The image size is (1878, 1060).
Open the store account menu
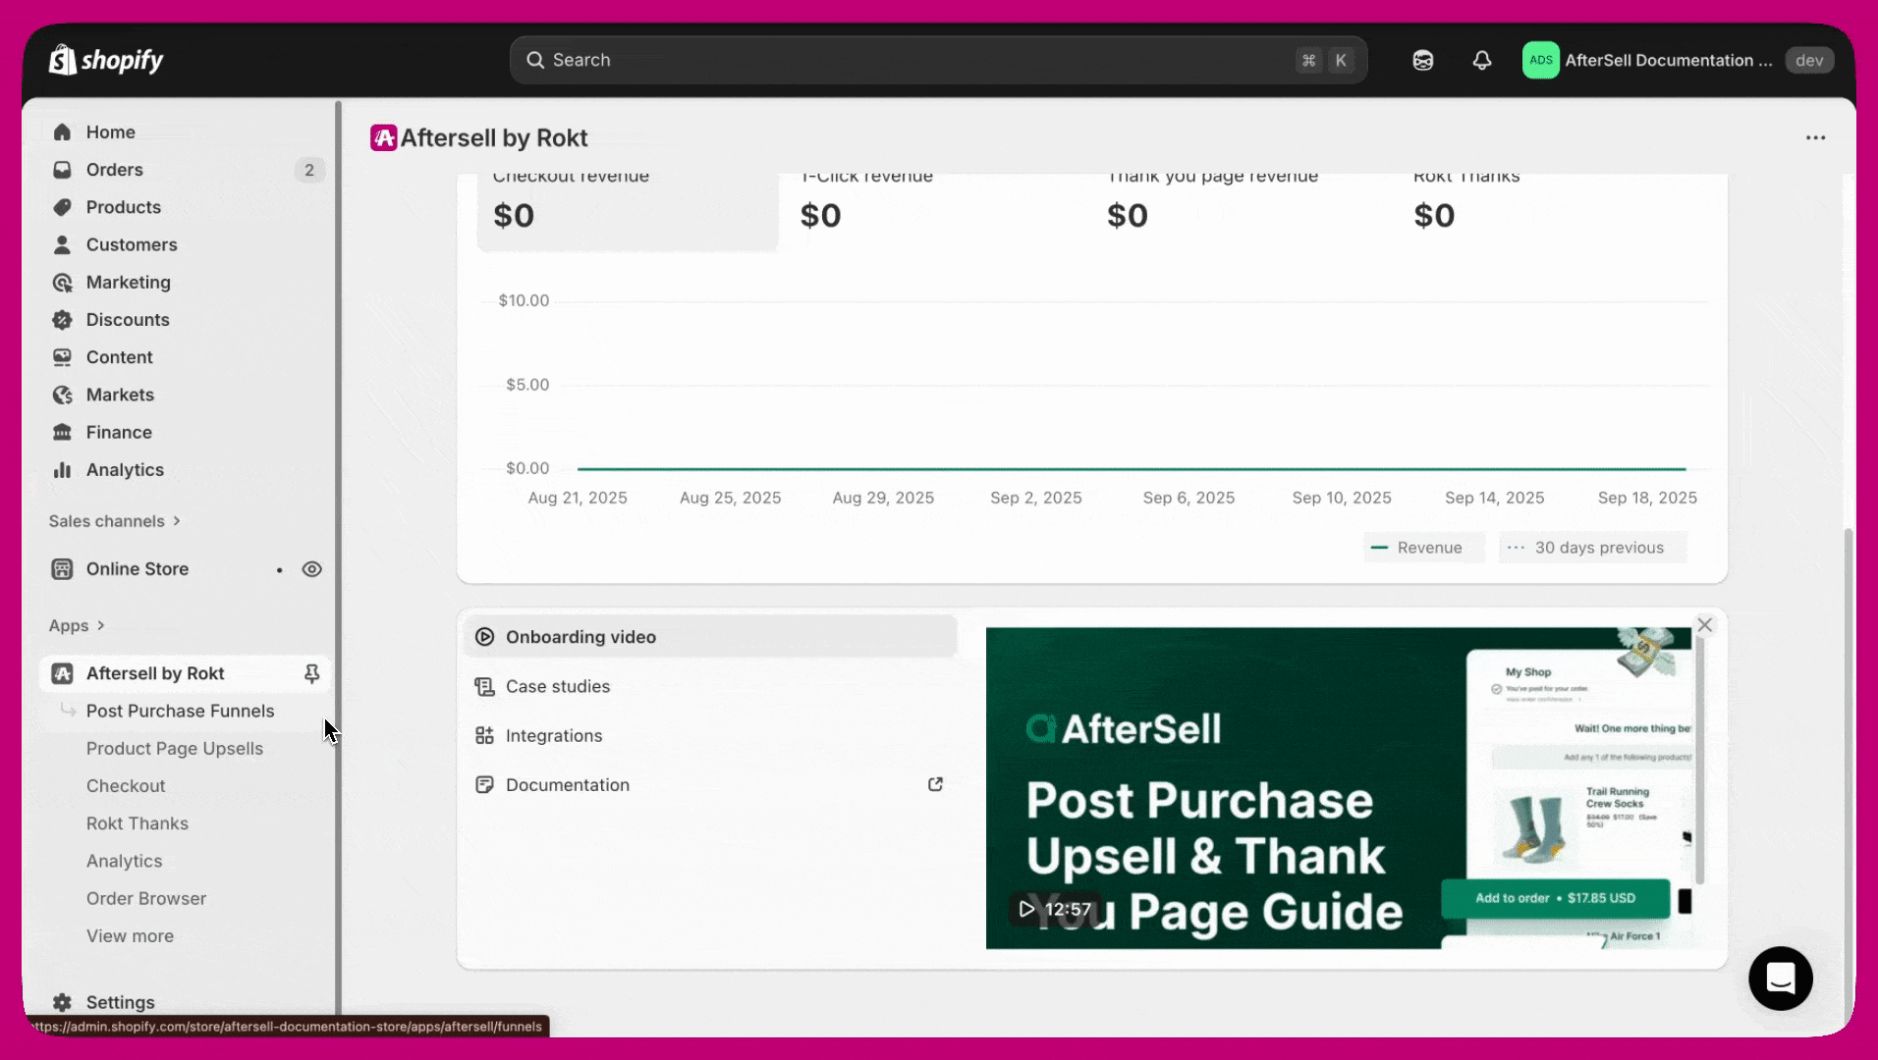click(x=1678, y=60)
